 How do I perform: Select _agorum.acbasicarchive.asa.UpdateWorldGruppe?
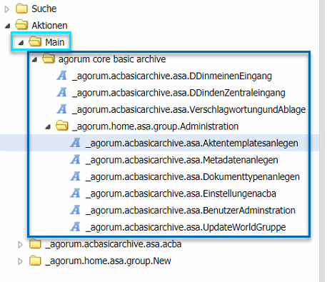[186, 228]
